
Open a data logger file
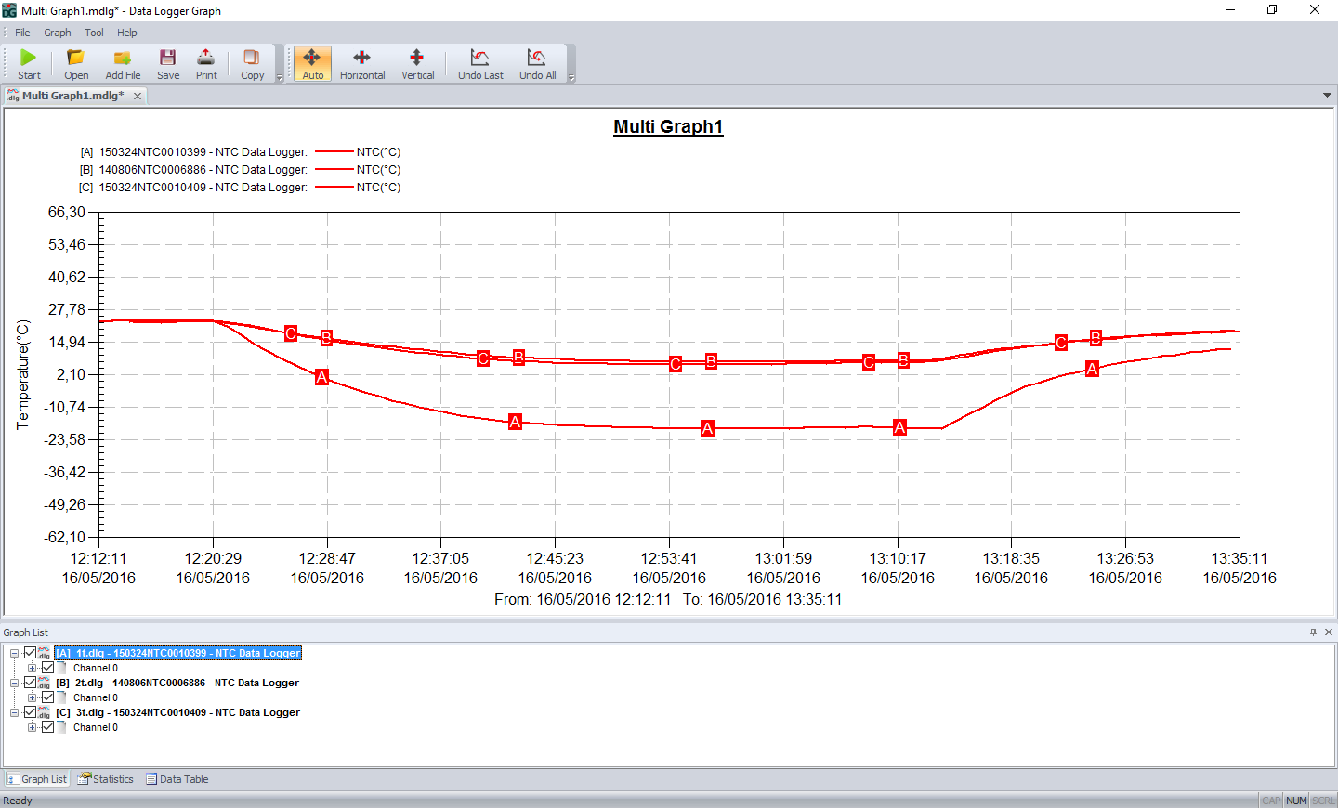(x=75, y=63)
